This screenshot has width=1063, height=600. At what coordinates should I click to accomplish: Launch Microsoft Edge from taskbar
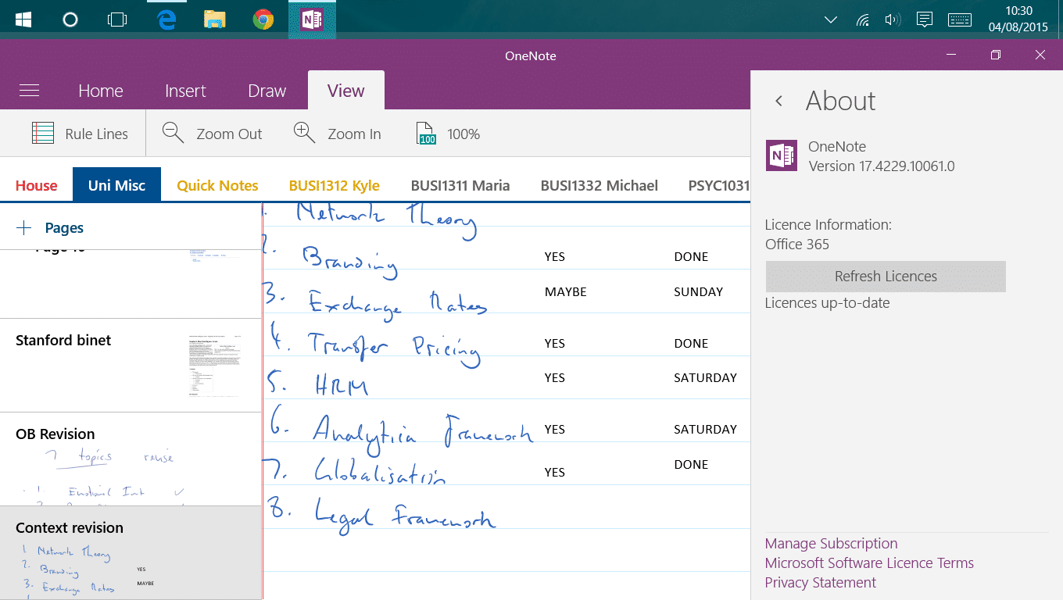click(166, 20)
